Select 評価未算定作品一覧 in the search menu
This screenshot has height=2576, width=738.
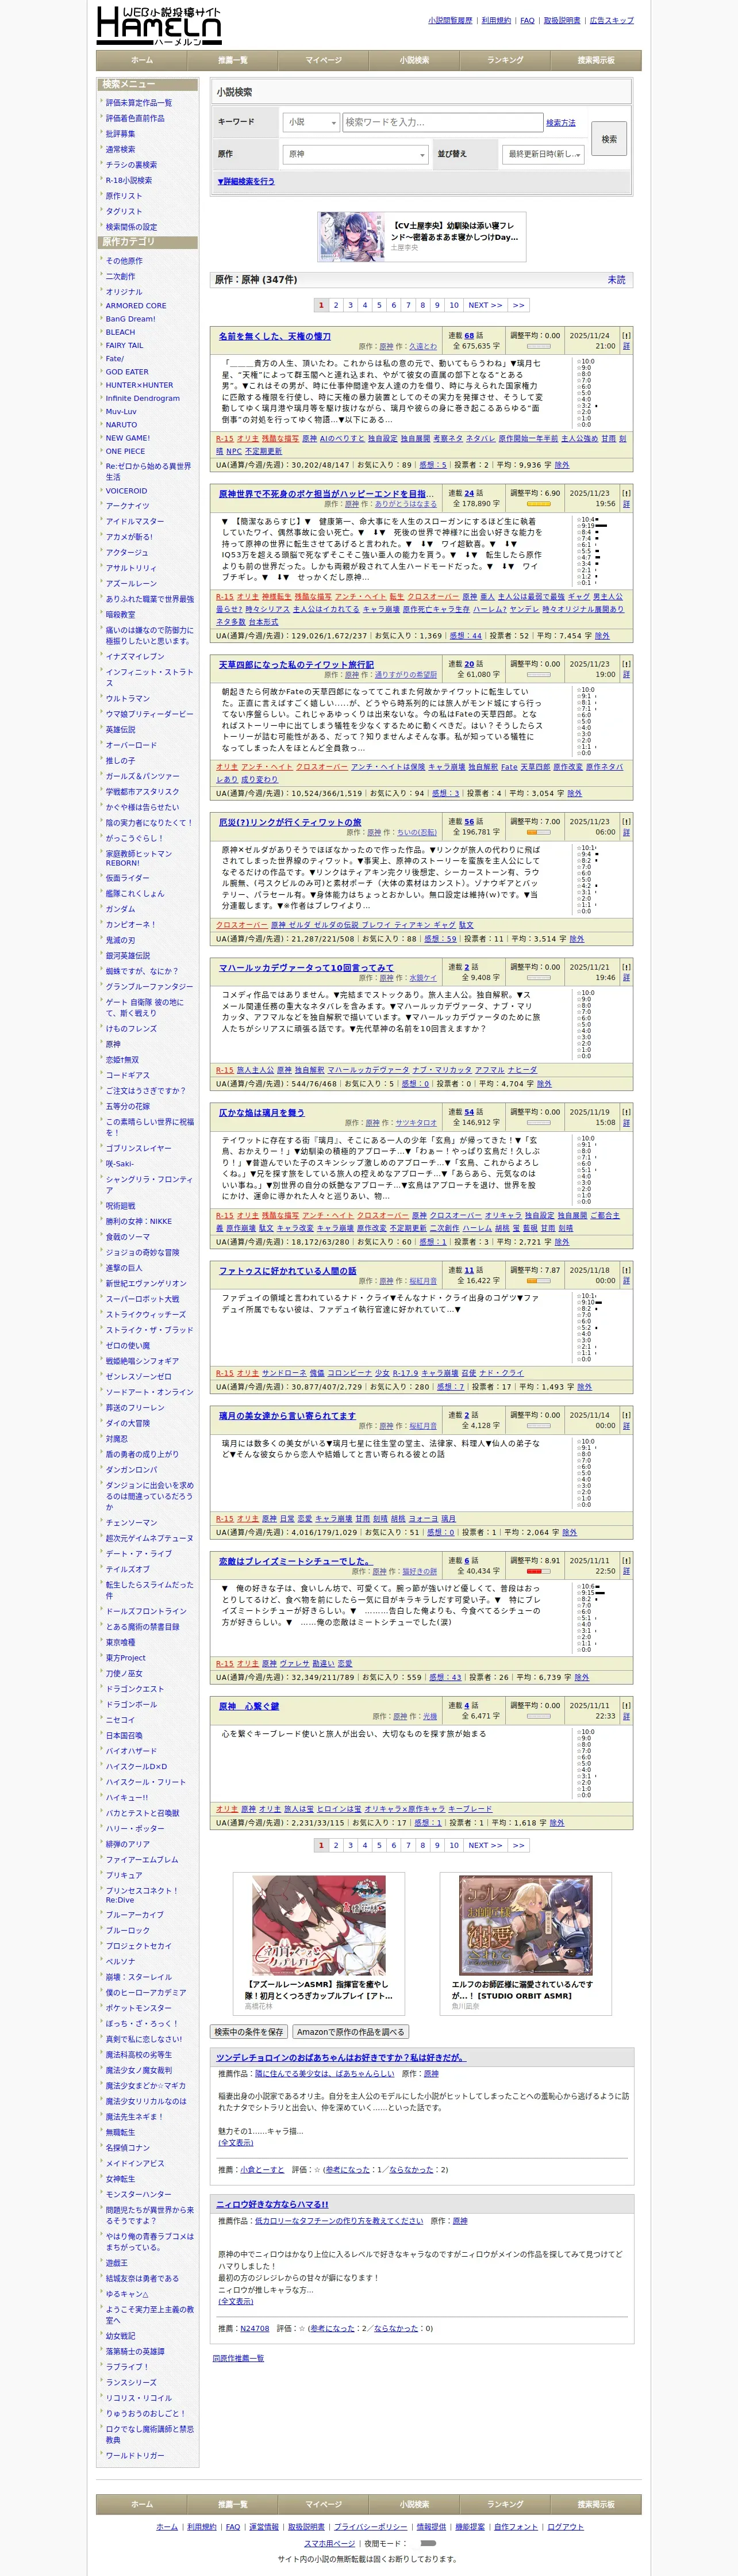coord(139,103)
